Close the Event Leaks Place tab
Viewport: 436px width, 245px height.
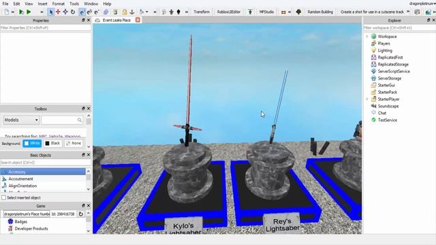point(138,20)
